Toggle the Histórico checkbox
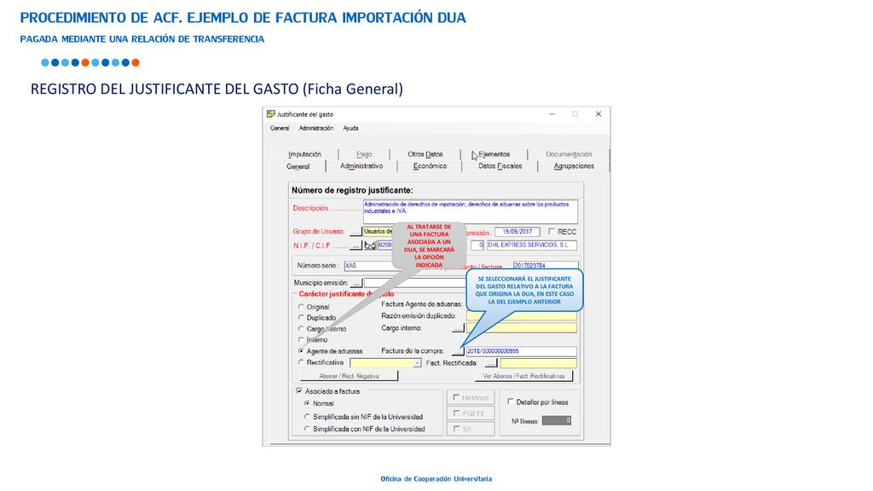The image size is (873, 491). coord(456,397)
